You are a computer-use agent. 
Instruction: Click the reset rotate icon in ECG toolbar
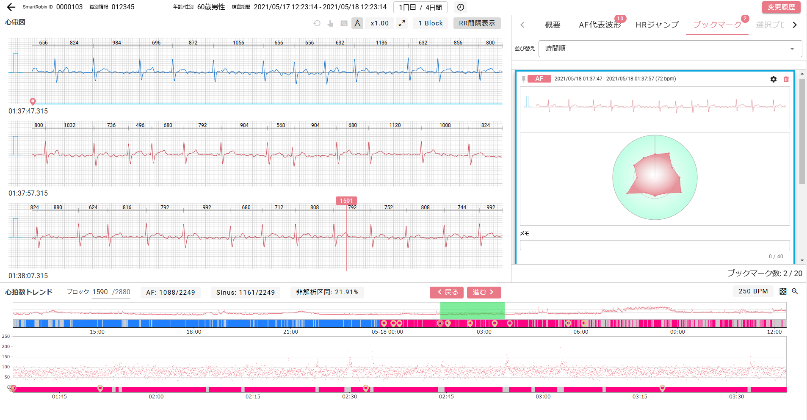coord(317,23)
